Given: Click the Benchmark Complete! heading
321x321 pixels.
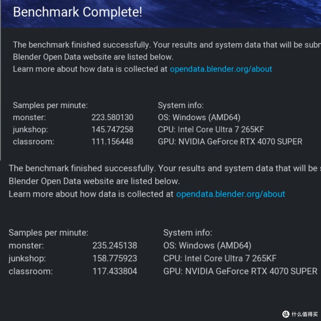Looking at the screenshot, I should 77,12.
